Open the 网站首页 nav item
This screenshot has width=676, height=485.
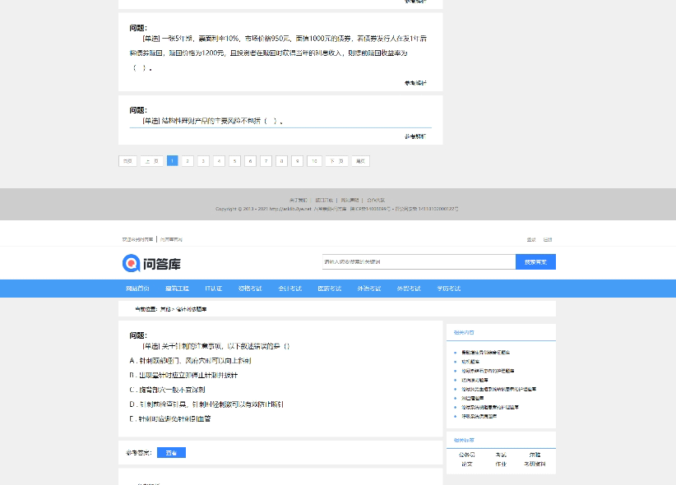(137, 289)
